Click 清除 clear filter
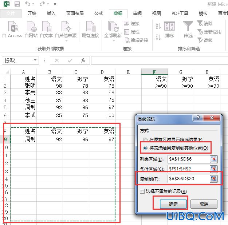The width and height of the screenshot is (228, 225). 205,23
